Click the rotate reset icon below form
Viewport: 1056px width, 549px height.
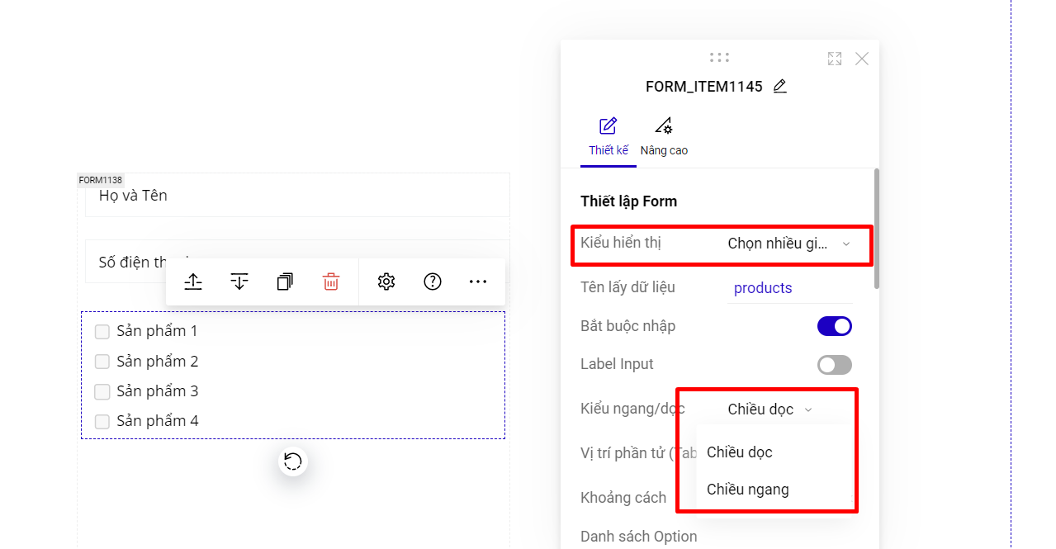click(x=292, y=461)
